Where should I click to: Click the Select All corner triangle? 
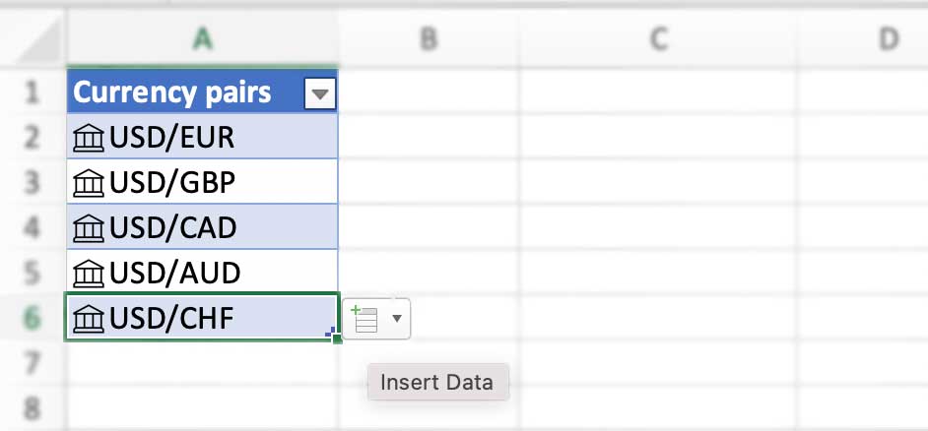tap(39, 45)
